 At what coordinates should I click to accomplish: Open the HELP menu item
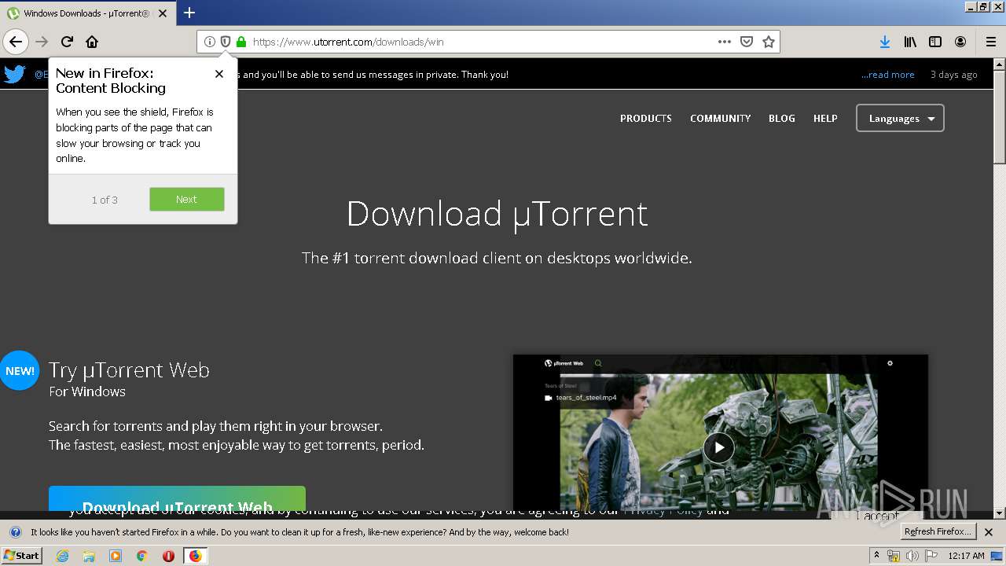coord(825,118)
